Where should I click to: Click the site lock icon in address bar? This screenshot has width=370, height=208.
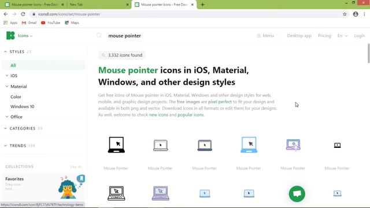coord(34,14)
